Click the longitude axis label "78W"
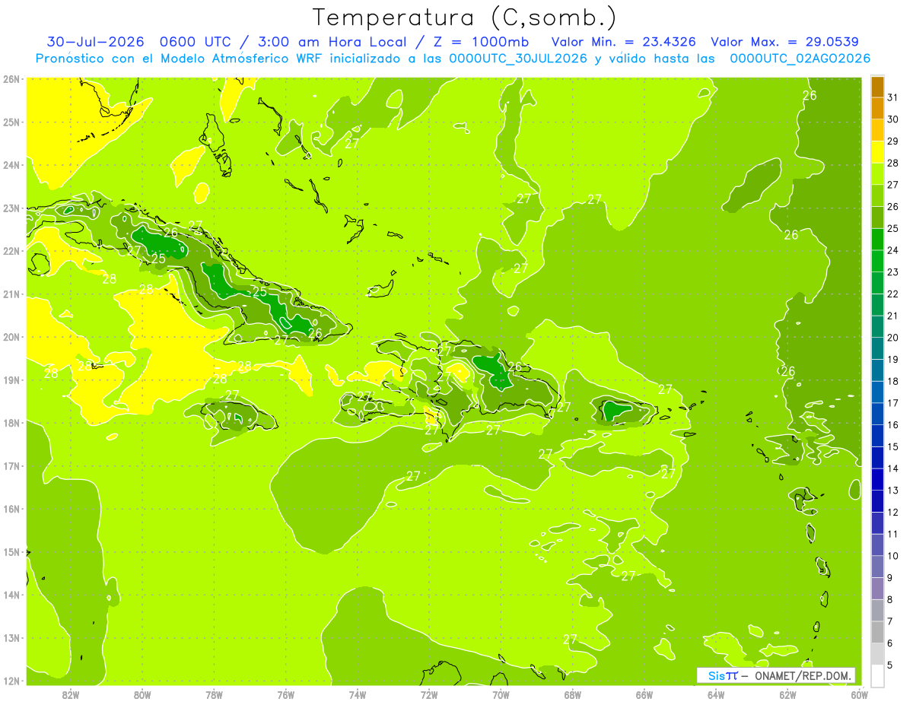 tap(214, 694)
